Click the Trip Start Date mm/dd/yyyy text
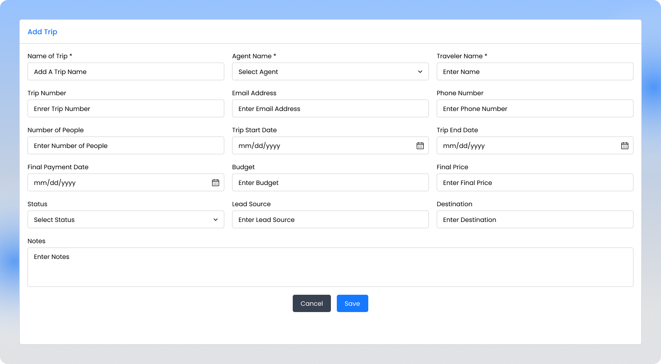Viewport: 661px width, 364px height. 259,146
